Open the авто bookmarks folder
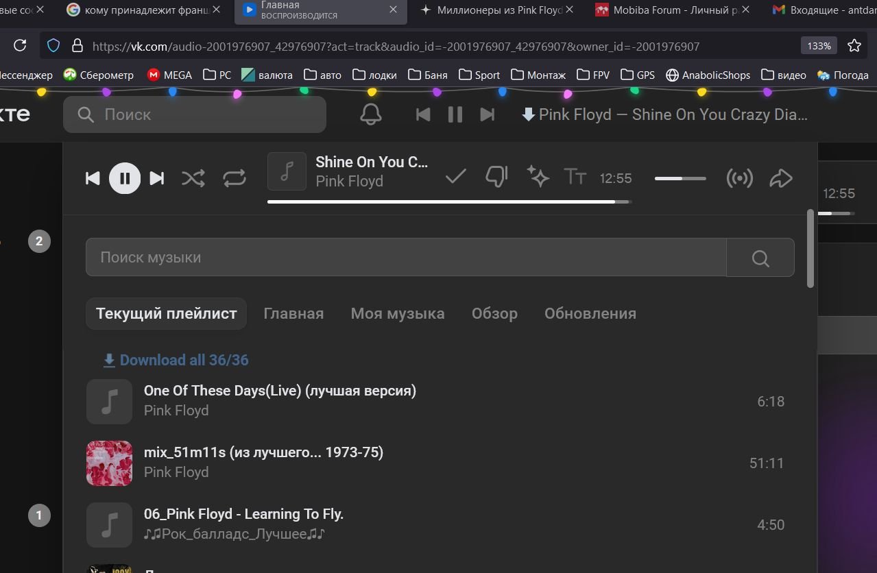 (322, 75)
